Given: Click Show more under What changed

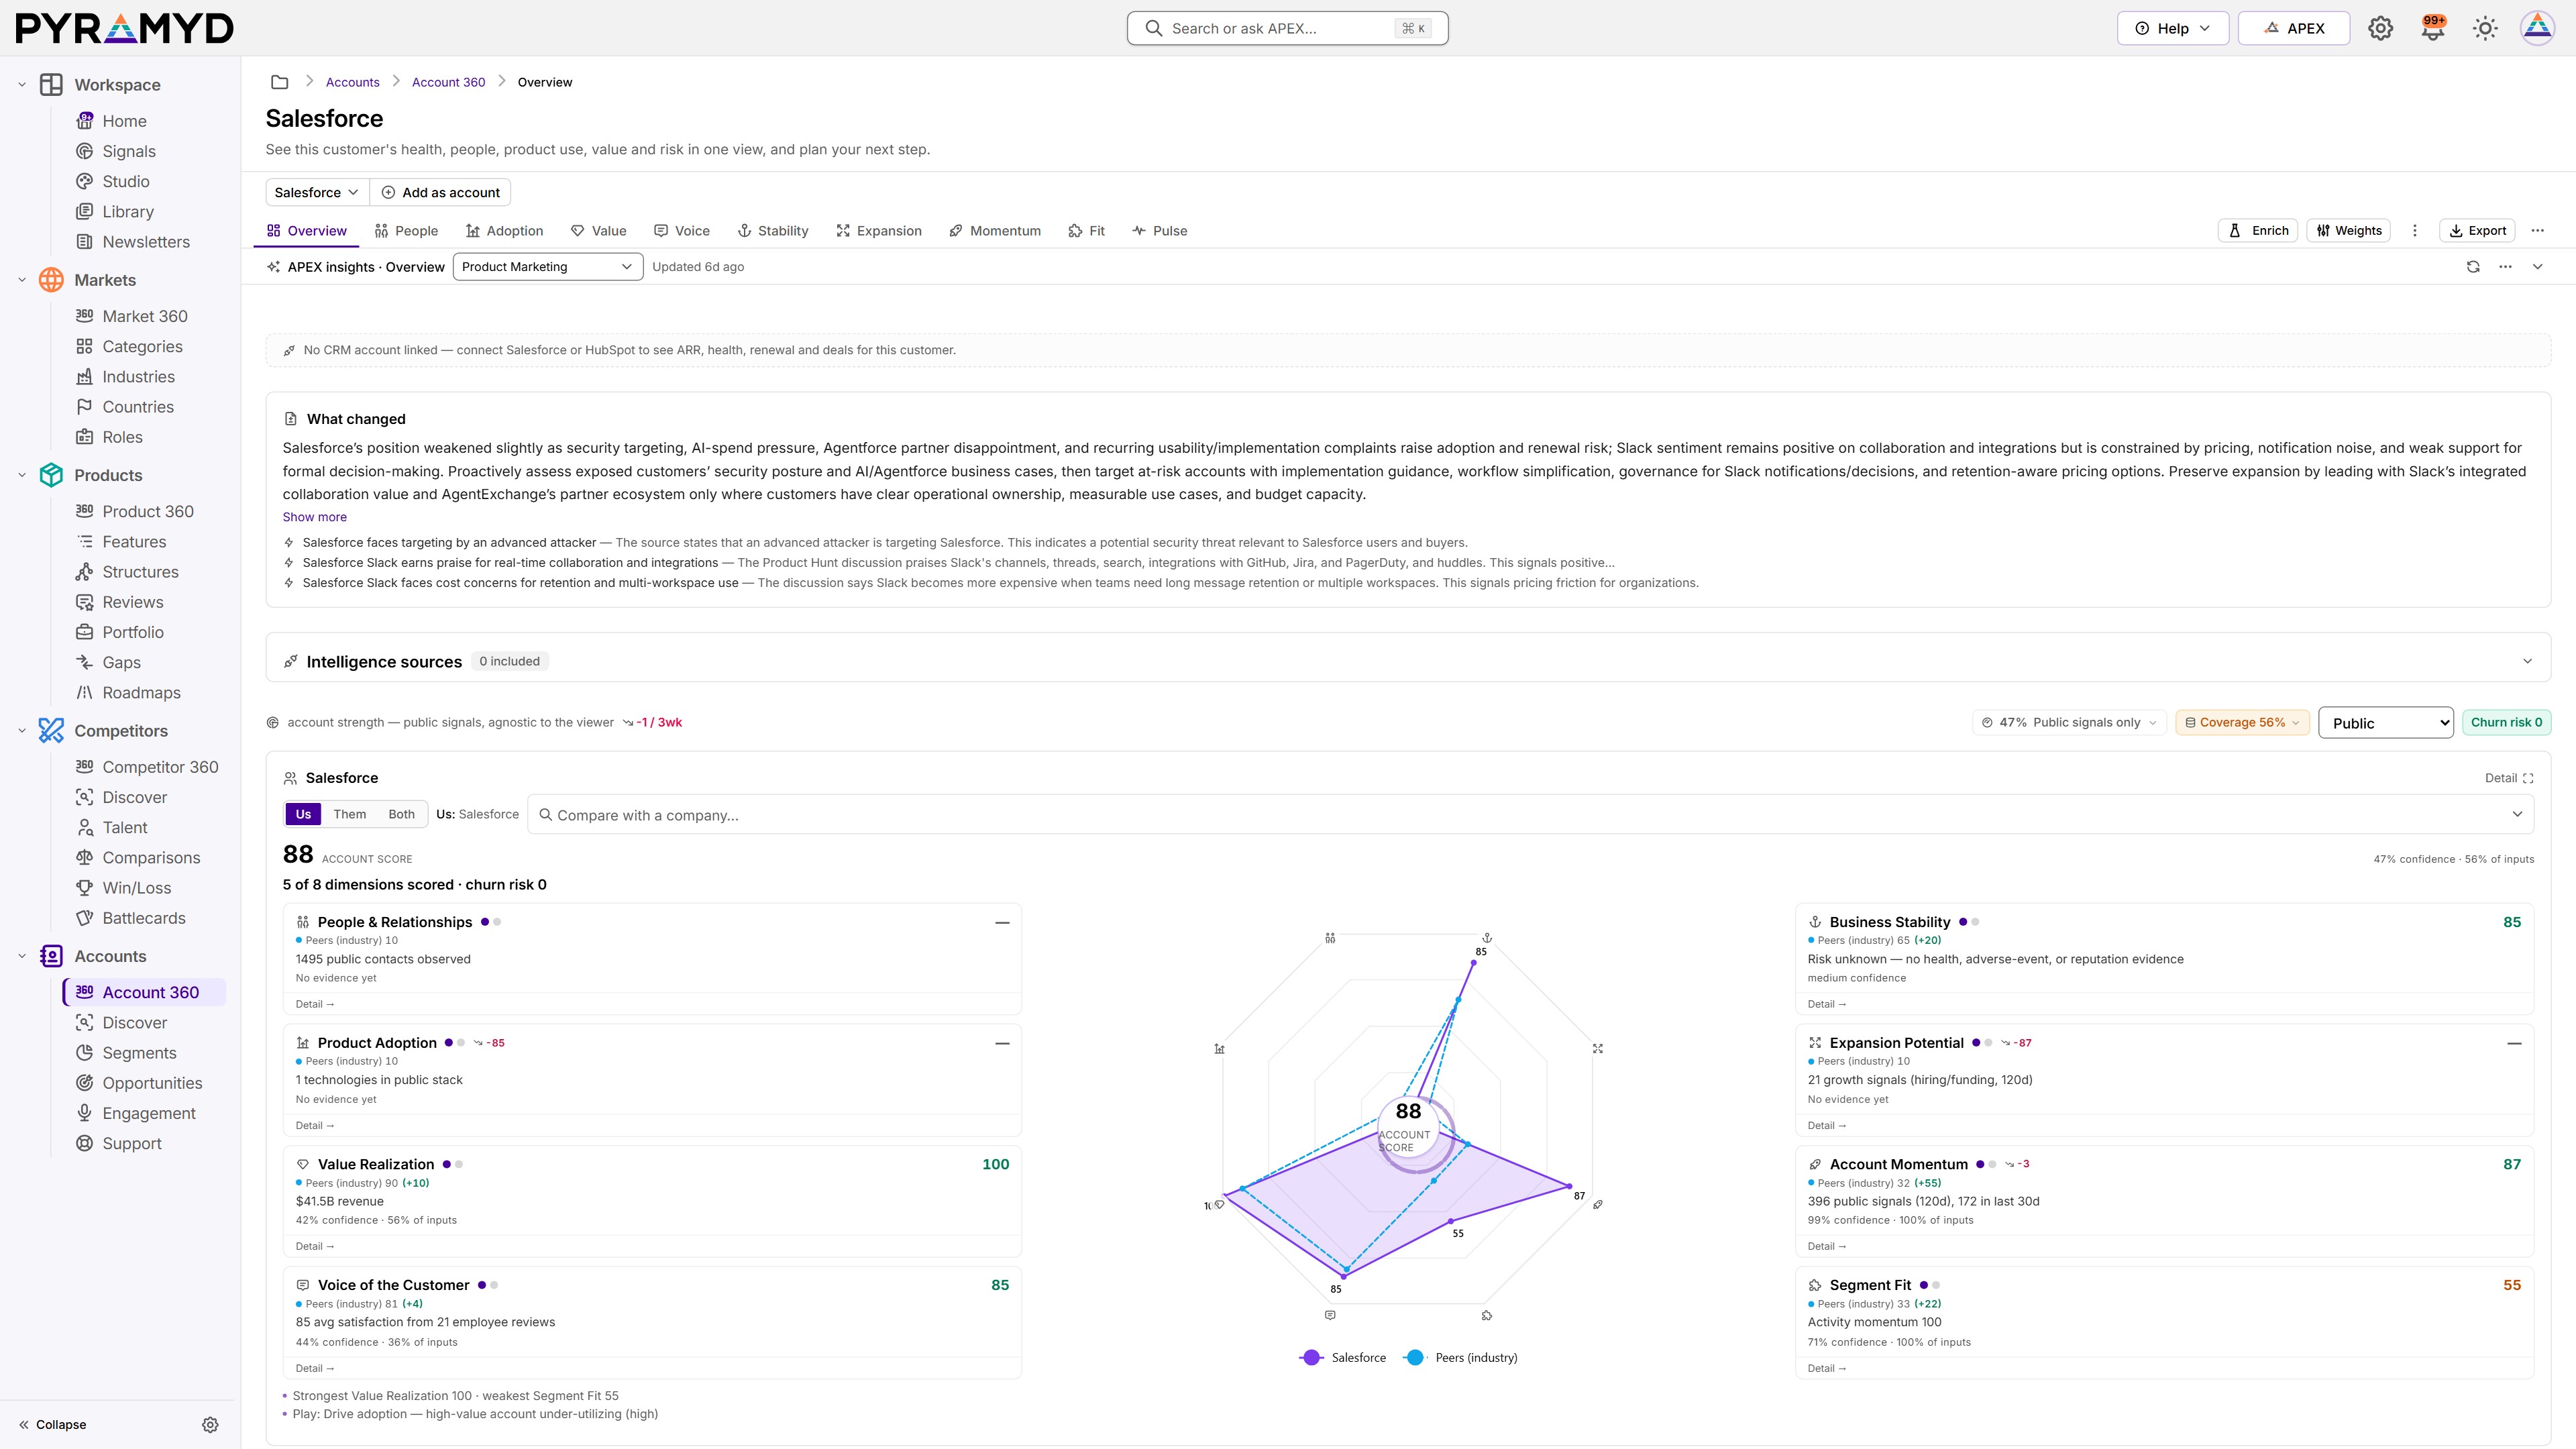Looking at the screenshot, I should (x=314, y=517).
